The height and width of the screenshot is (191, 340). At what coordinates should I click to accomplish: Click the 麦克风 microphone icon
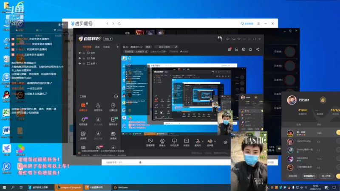pyautogui.click(x=198, y=141)
